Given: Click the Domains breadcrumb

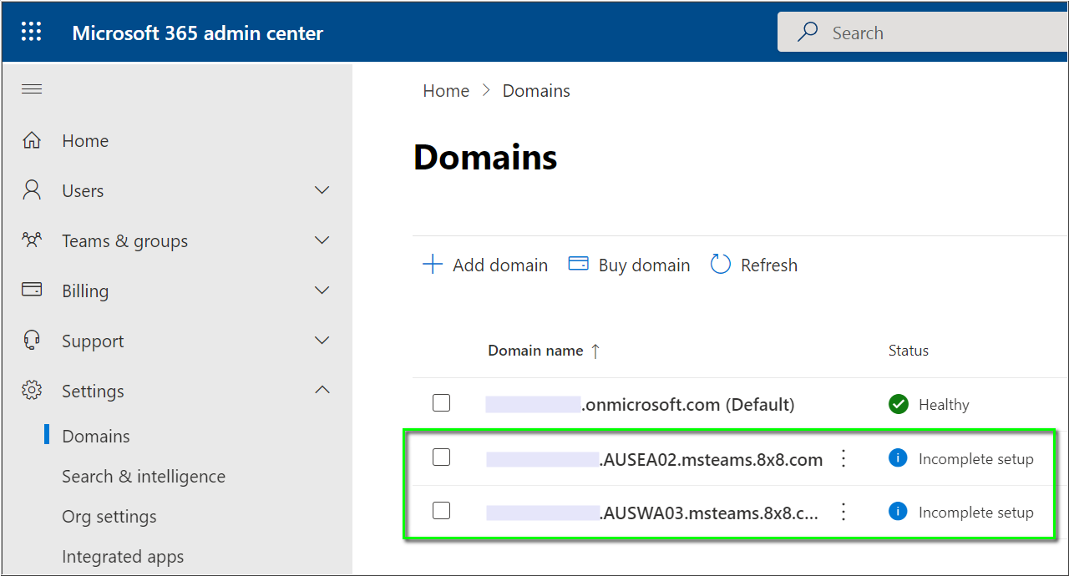Looking at the screenshot, I should [x=536, y=91].
